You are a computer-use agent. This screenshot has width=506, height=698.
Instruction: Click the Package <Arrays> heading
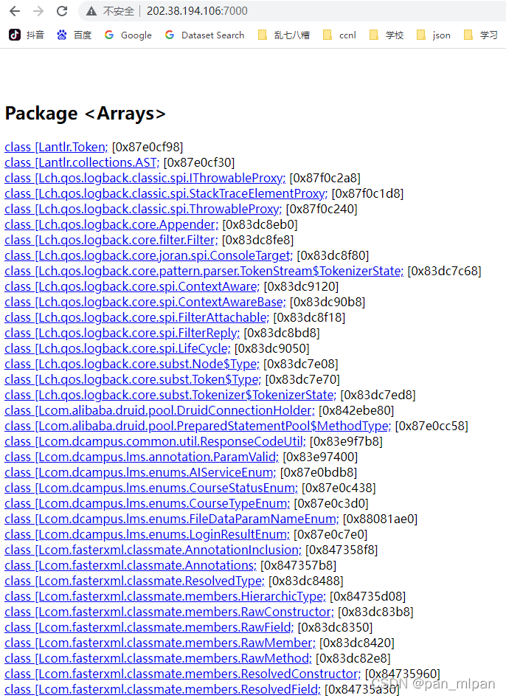coord(86,114)
